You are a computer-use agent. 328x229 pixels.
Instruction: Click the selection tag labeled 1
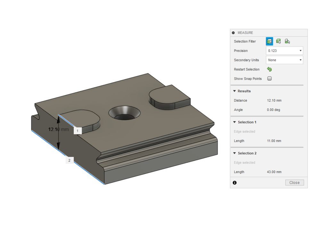coord(77,130)
